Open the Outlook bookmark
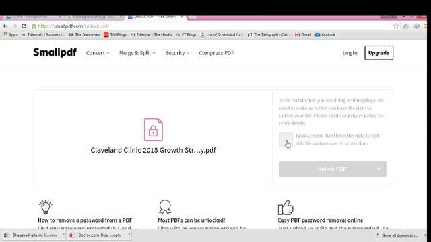Image resolution: width=431 pixels, height=242 pixels. [x=325, y=34]
